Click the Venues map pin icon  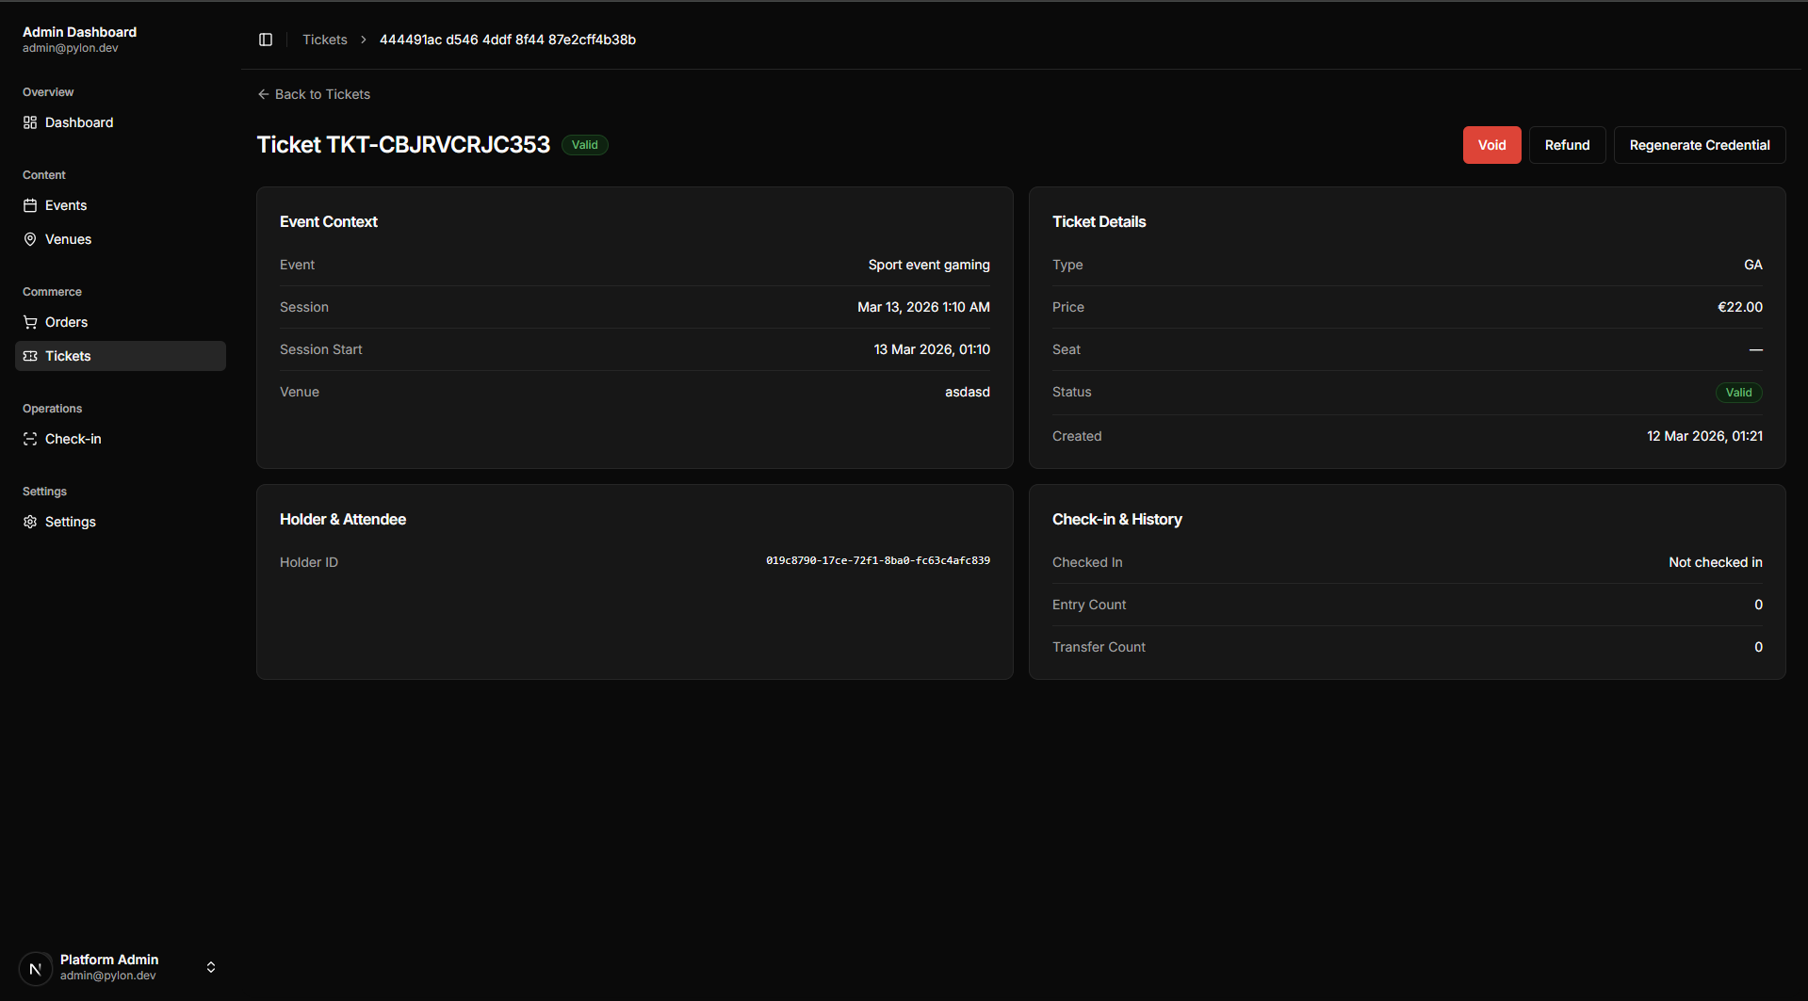point(30,239)
